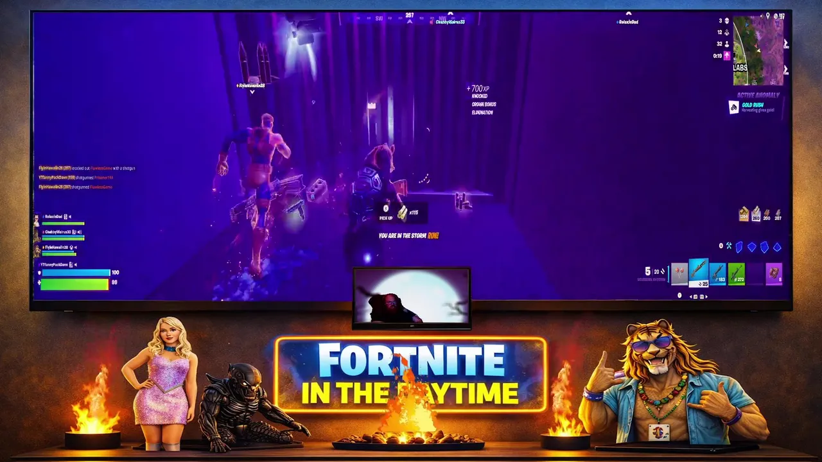This screenshot has width=822, height=462.
Task: Click the wood material icon
Action: (744, 214)
